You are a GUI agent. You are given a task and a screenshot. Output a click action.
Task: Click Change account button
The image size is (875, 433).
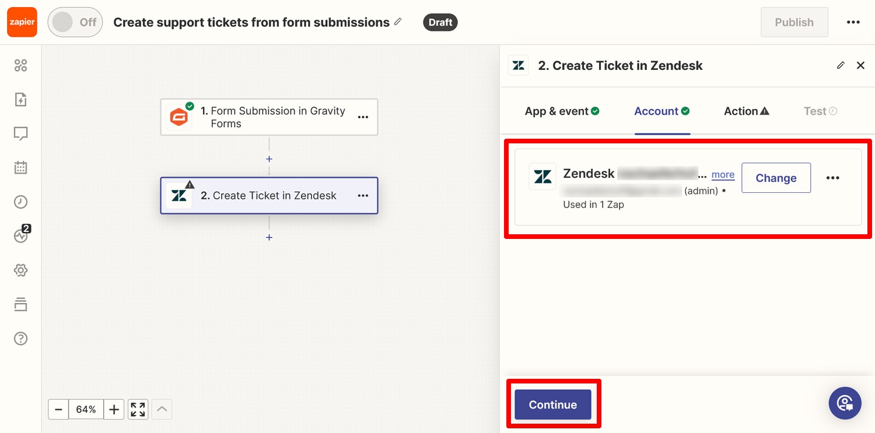776,178
